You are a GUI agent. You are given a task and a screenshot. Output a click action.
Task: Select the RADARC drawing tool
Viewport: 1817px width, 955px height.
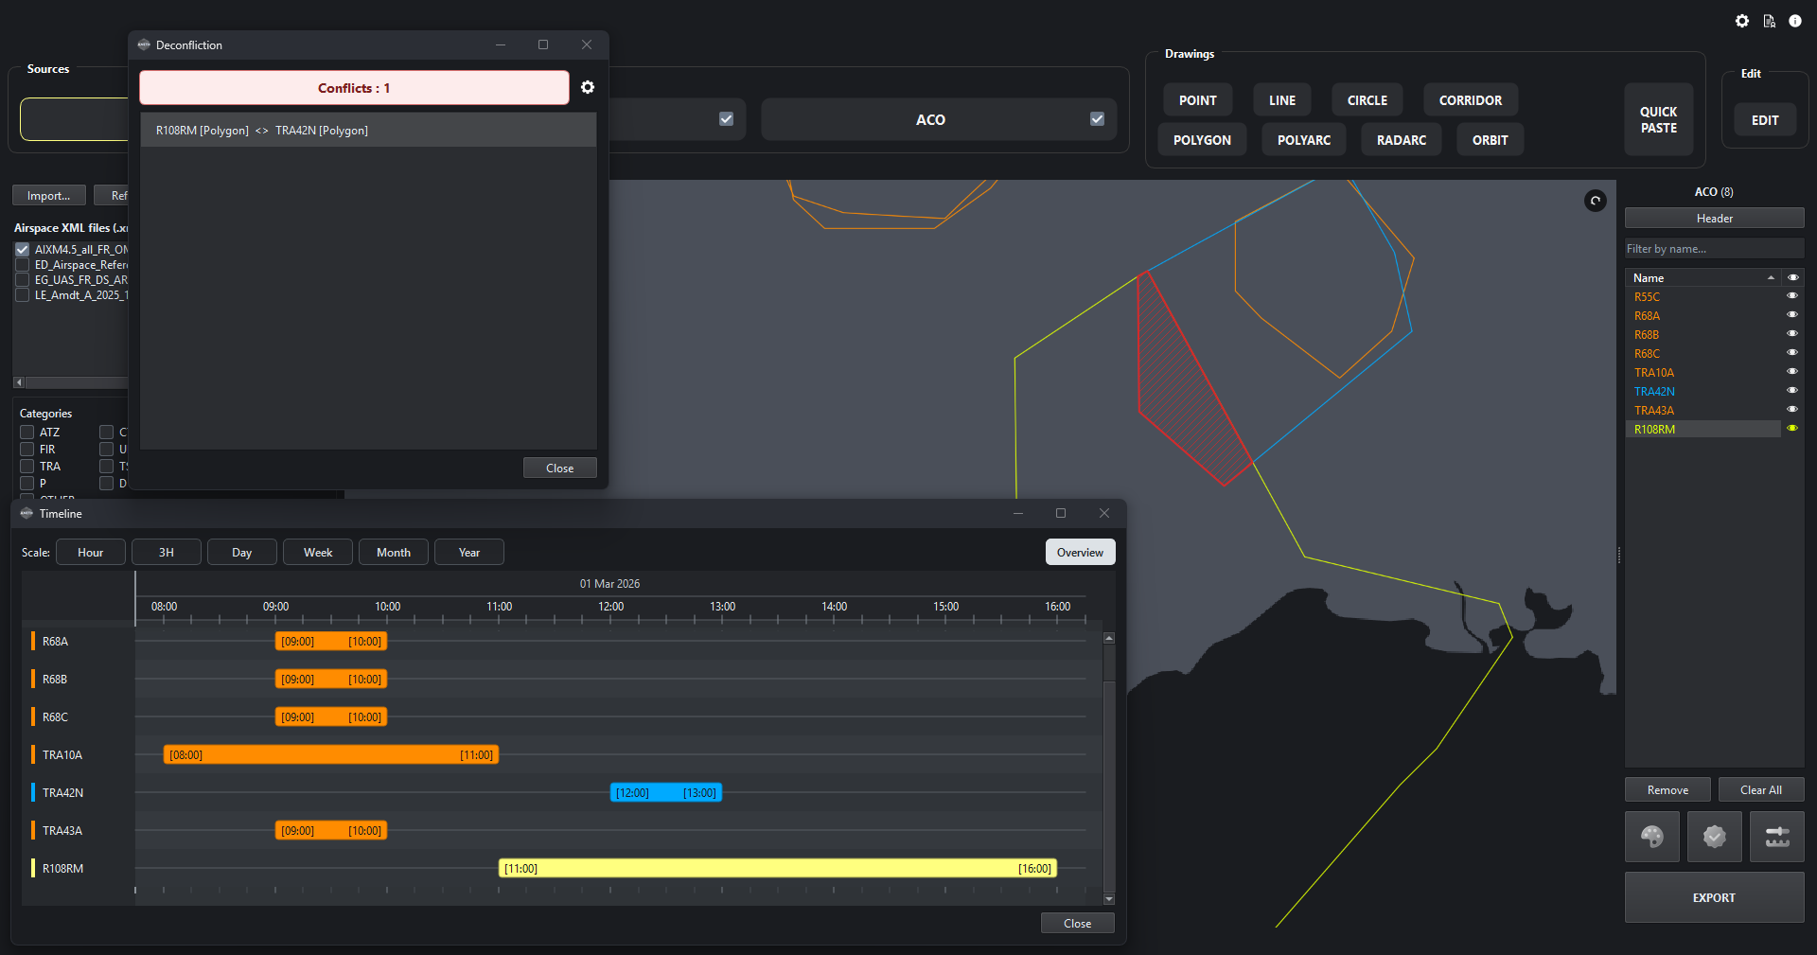(x=1402, y=140)
